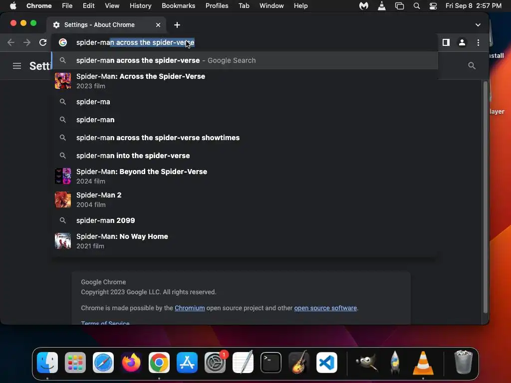Screen dimensions: 511x383
Task: Choose the 'spider-ma' suggestion
Action: tap(245, 102)
